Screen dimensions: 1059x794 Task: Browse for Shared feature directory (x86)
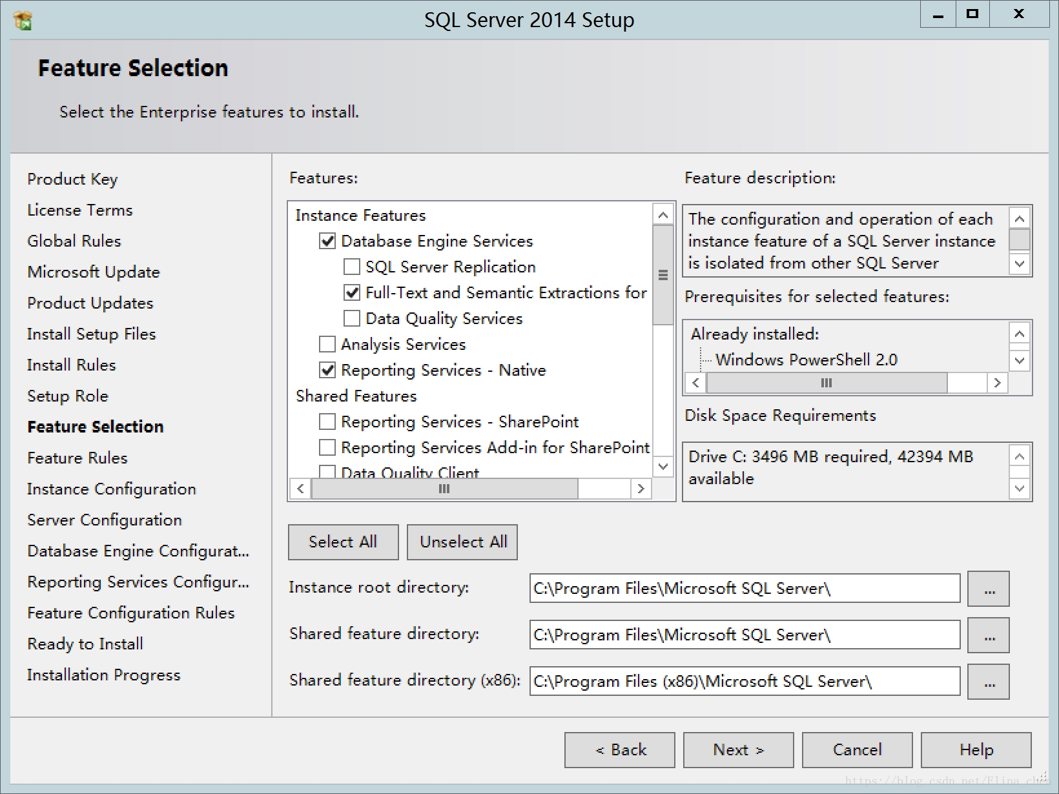pos(989,682)
